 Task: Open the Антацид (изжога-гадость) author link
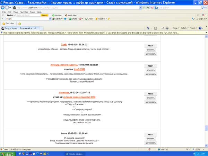(64, 65)
